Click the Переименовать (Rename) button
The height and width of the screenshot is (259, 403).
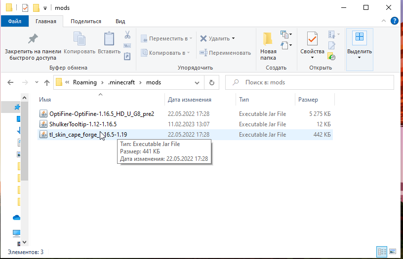point(225,53)
